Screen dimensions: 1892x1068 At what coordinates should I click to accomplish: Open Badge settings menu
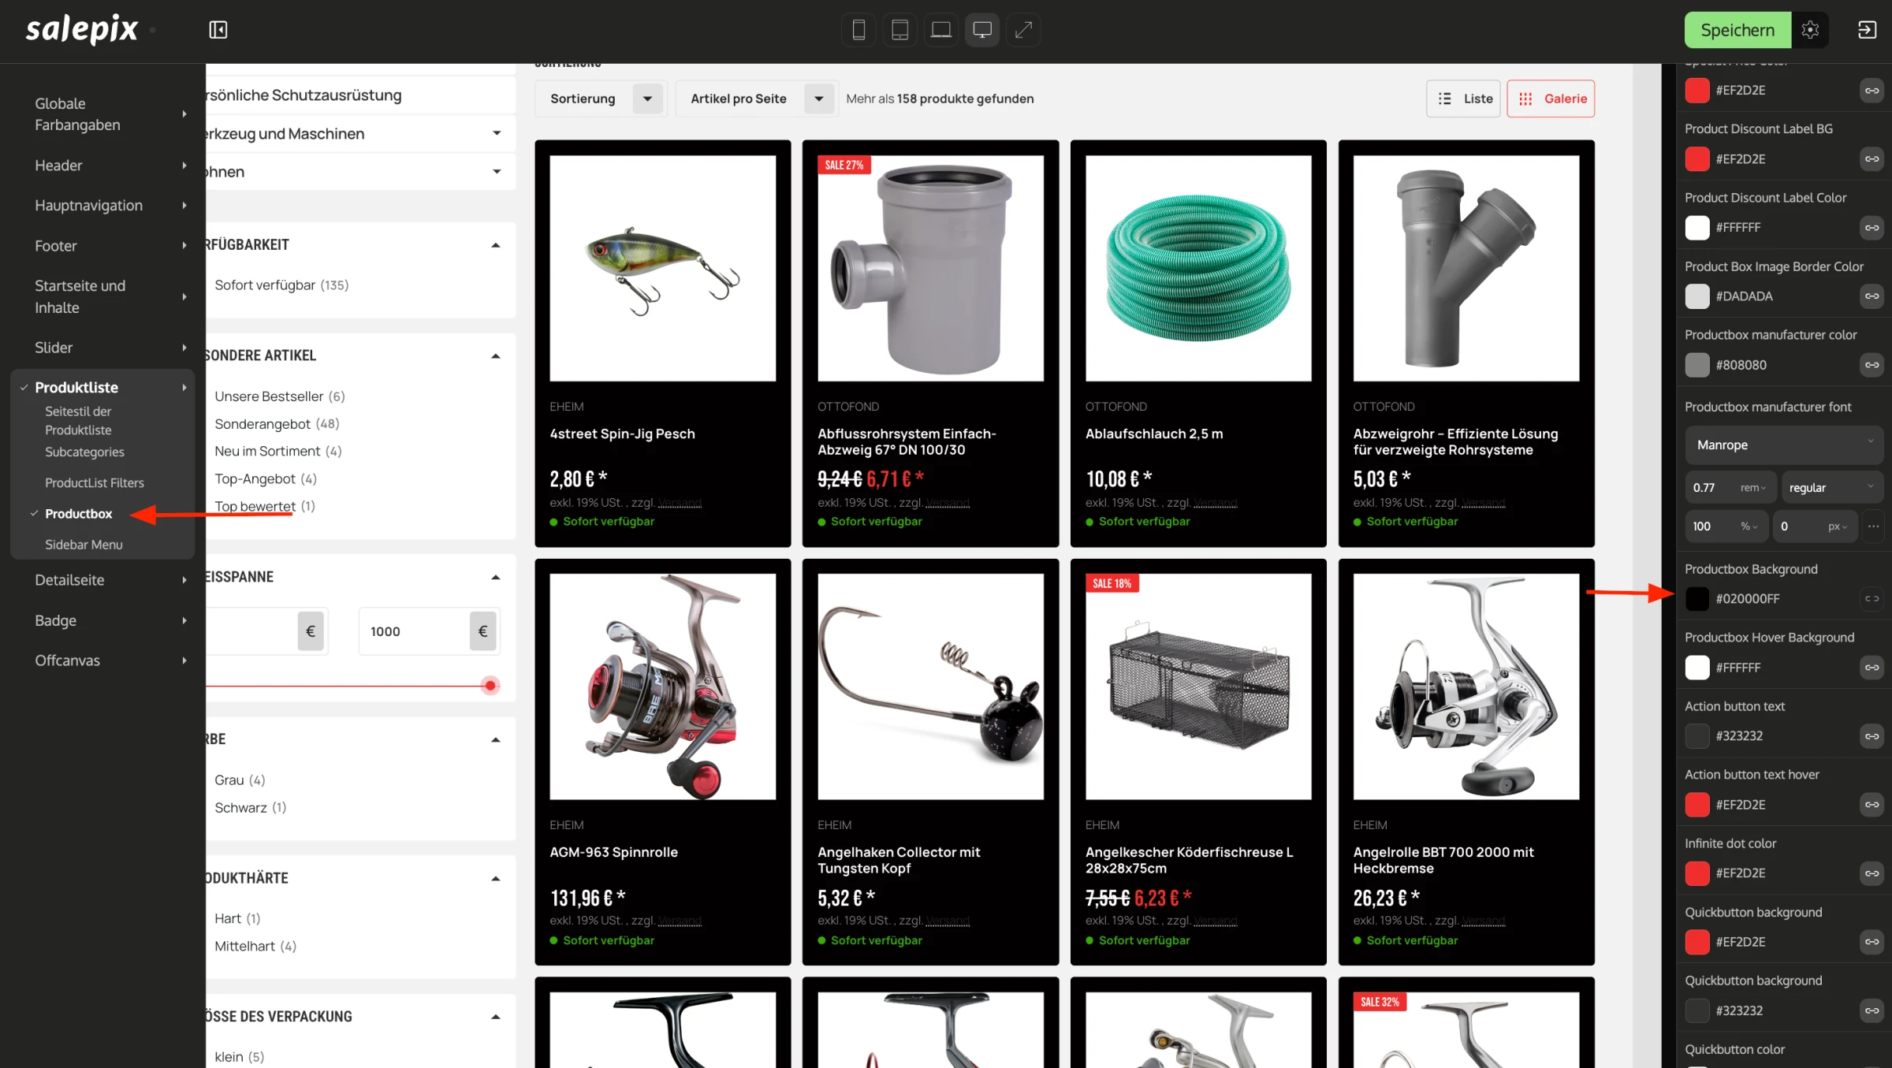click(102, 620)
